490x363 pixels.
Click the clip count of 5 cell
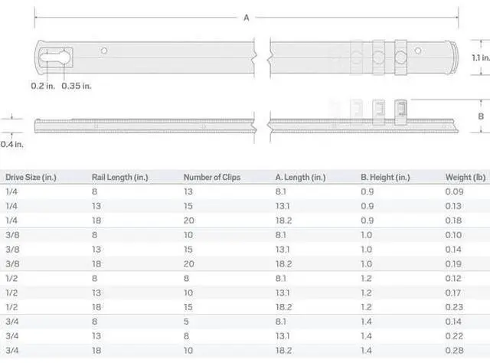(x=186, y=320)
